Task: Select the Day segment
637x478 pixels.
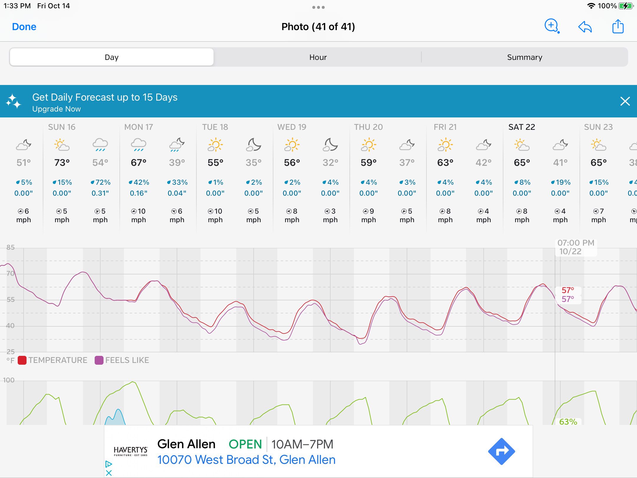Action: pos(111,57)
